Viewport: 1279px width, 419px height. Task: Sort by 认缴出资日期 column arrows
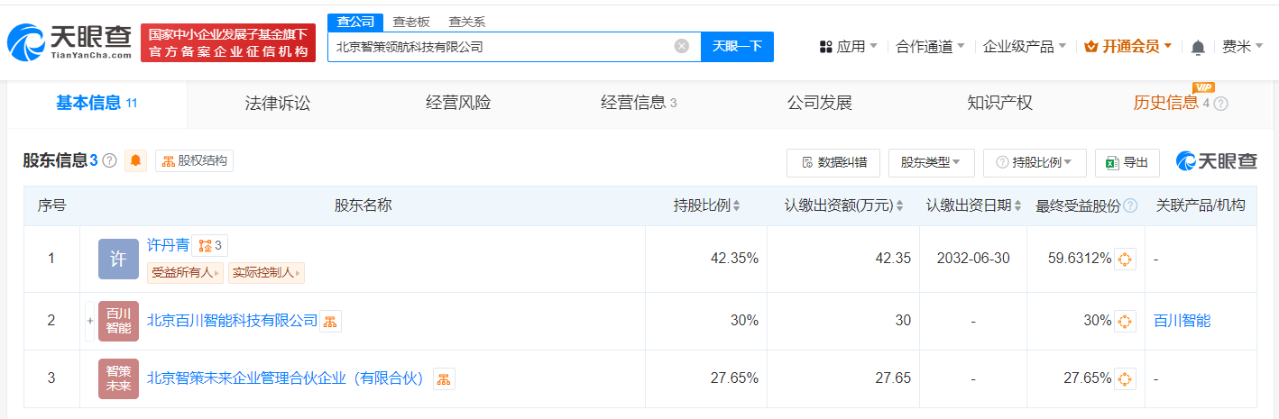[x=1018, y=206]
